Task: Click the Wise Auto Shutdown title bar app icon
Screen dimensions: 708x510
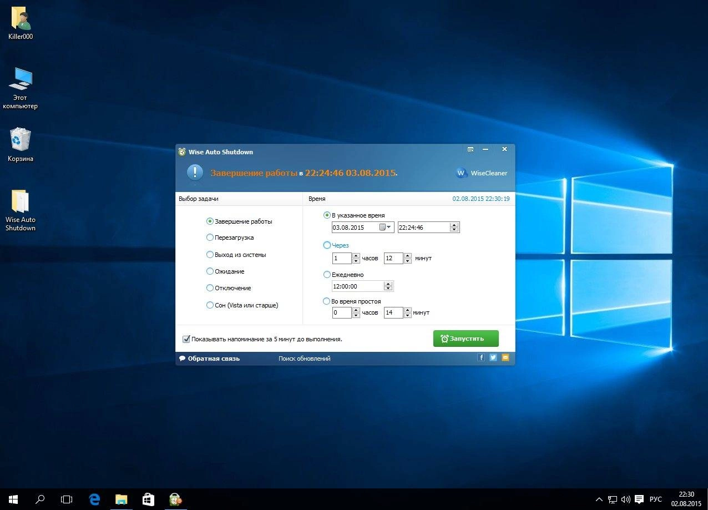Action: 182,152
